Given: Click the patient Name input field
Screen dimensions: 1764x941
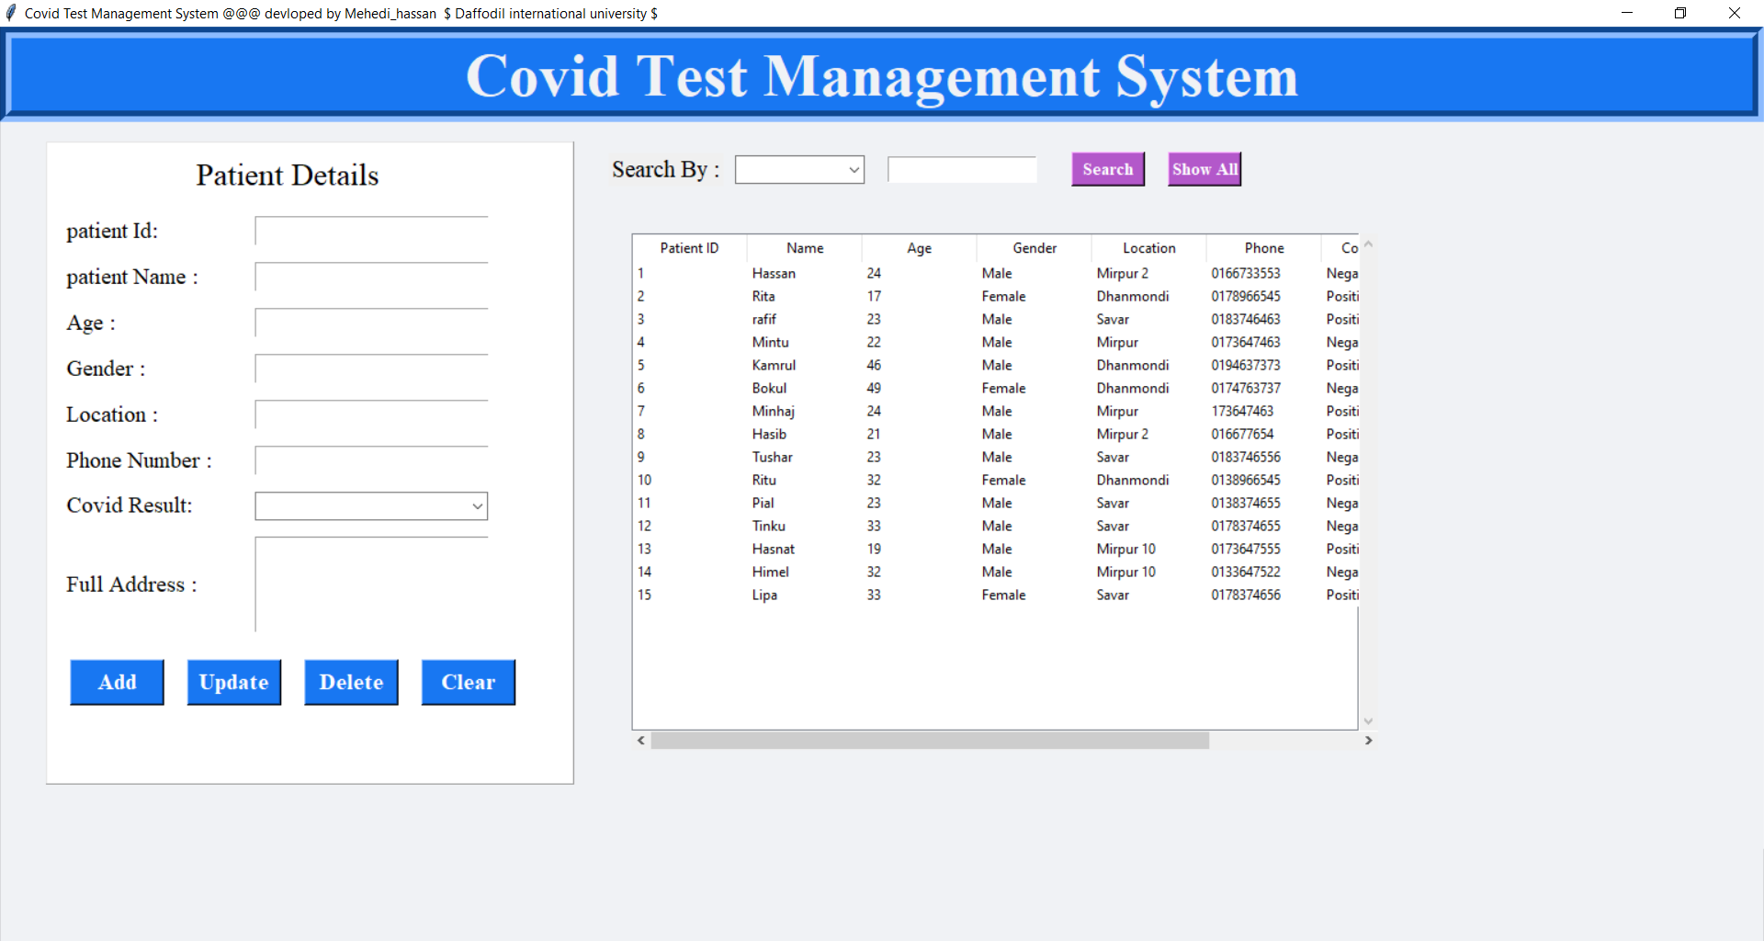Looking at the screenshot, I should tap(371, 277).
